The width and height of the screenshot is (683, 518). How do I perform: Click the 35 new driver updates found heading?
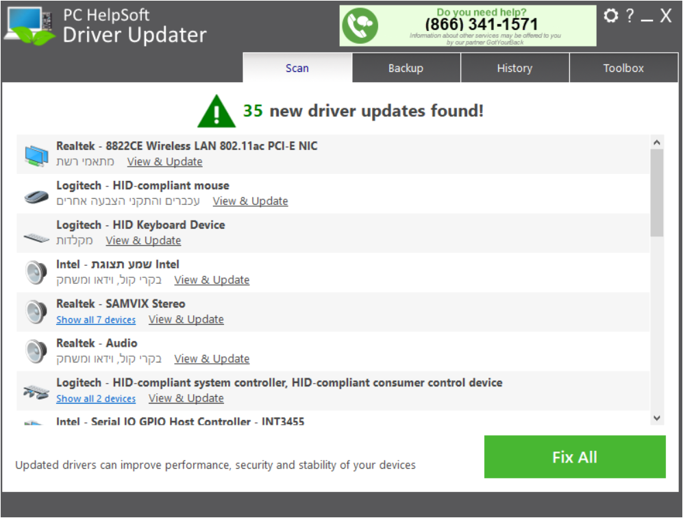click(x=363, y=111)
